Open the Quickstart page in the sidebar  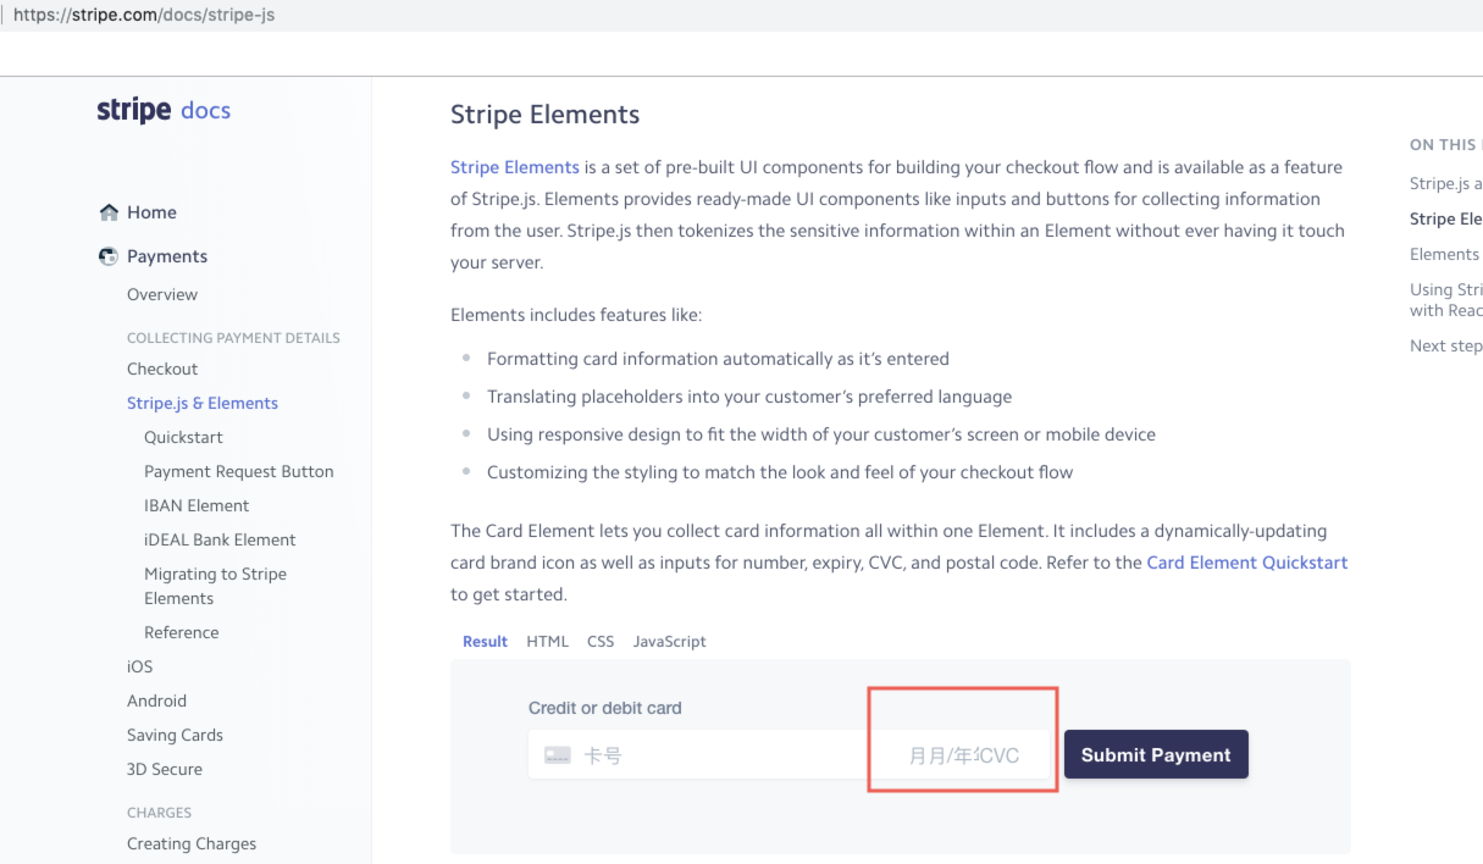tap(183, 437)
